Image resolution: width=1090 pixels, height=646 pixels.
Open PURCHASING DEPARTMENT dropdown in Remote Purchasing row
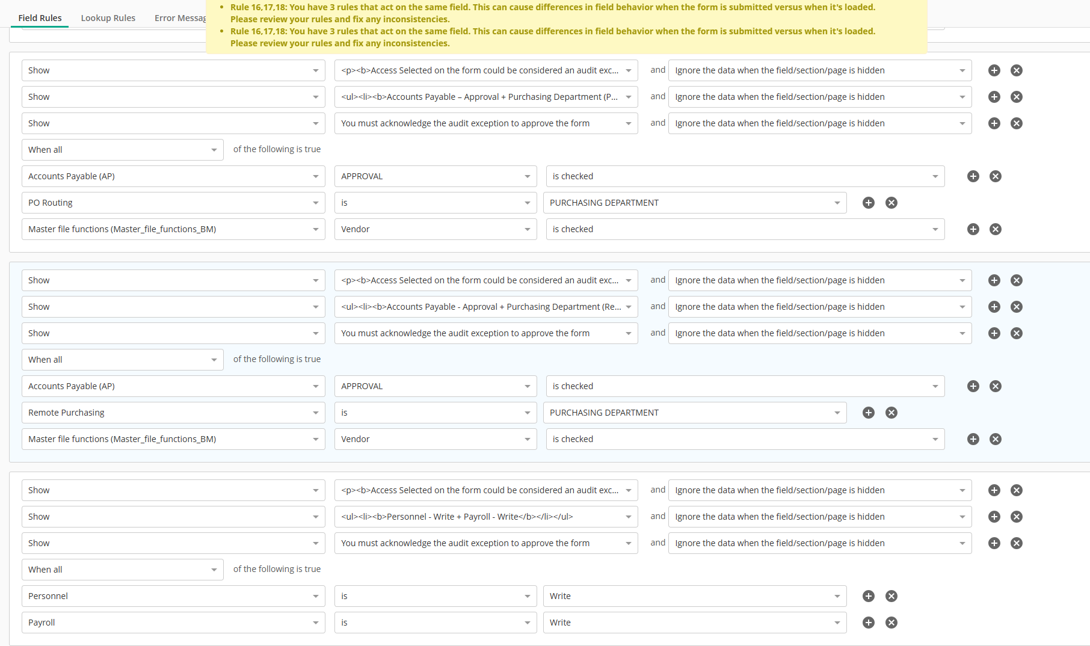[x=695, y=413]
